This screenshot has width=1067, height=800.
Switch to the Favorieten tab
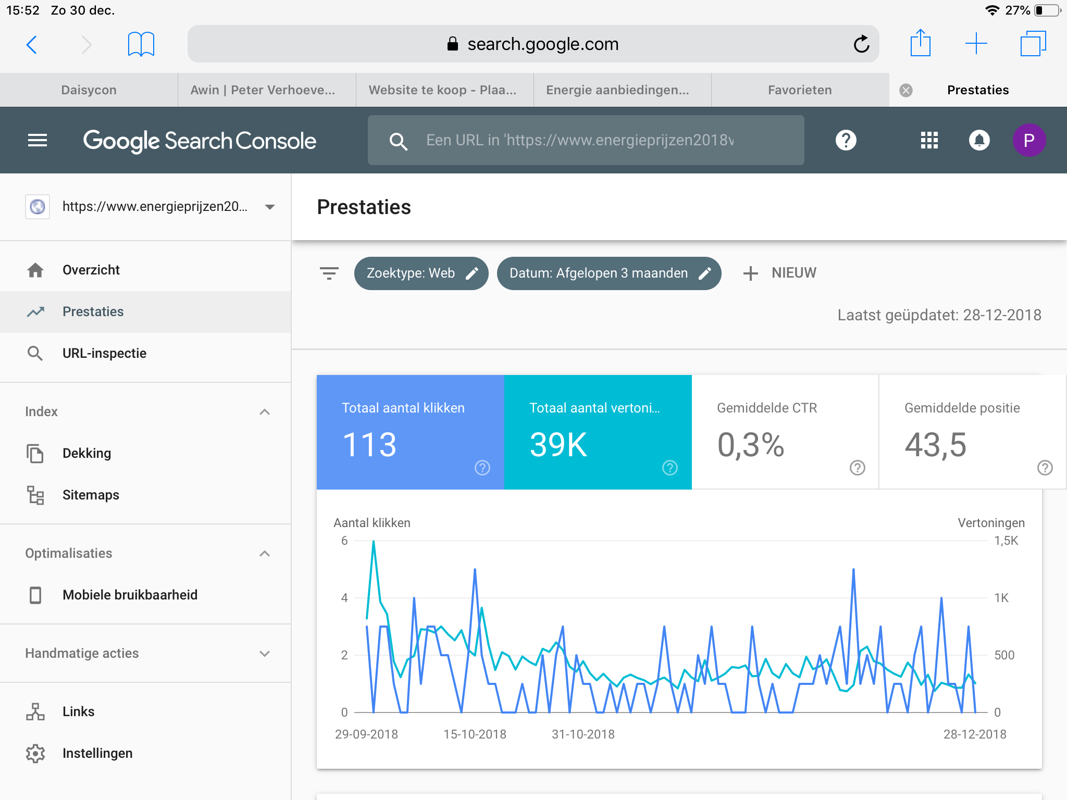click(x=800, y=90)
